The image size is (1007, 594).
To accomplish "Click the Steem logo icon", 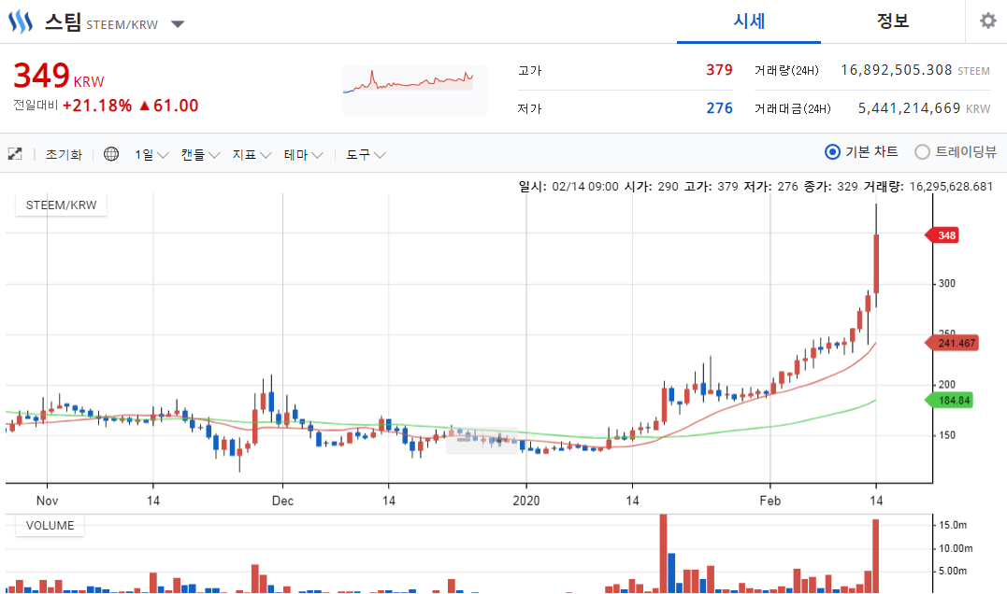I will pos(20,21).
